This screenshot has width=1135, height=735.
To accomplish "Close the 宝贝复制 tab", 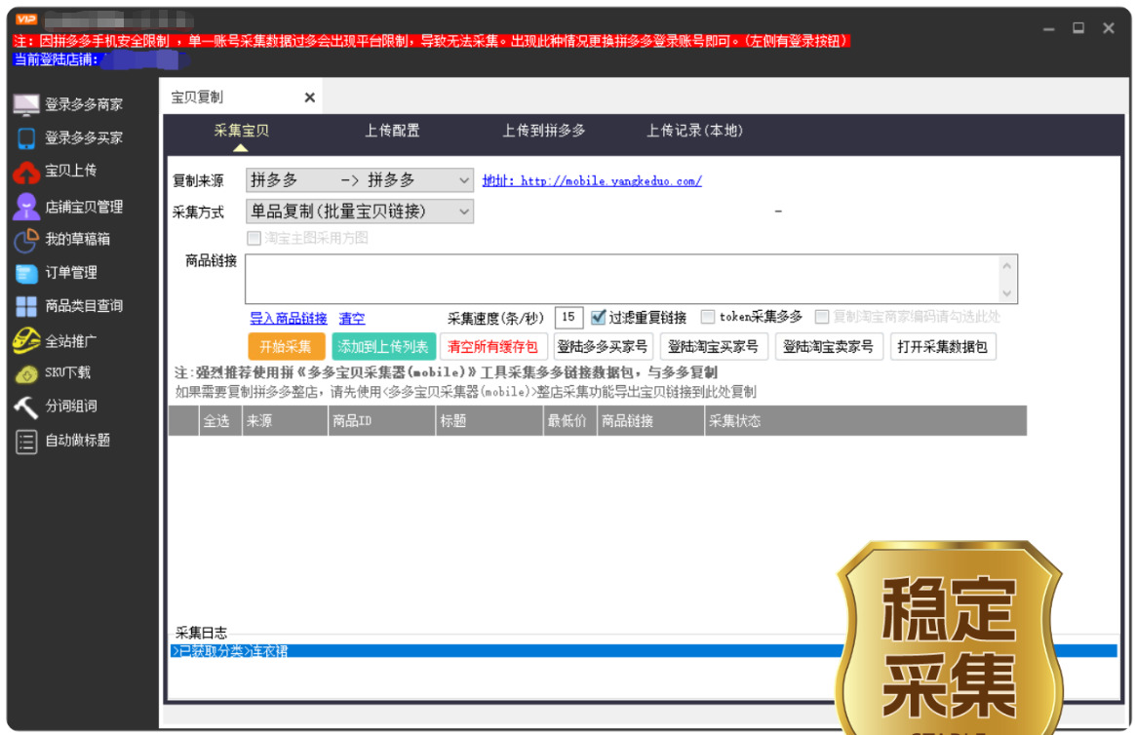I will (310, 97).
